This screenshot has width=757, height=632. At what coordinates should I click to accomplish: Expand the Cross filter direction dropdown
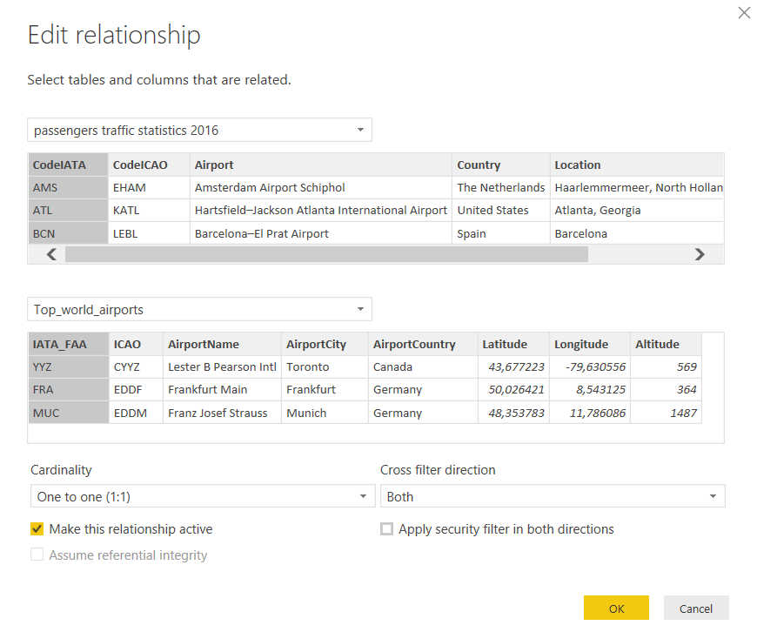click(x=552, y=497)
